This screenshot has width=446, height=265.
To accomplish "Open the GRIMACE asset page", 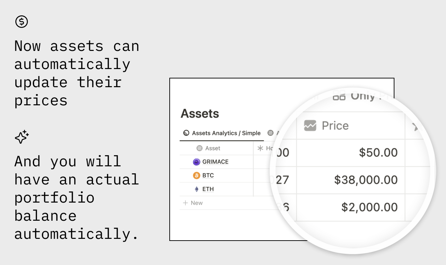I will (x=215, y=162).
